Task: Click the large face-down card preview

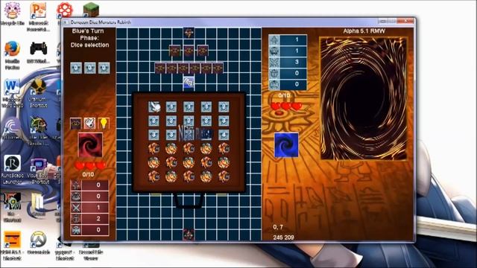Action: click(x=364, y=98)
